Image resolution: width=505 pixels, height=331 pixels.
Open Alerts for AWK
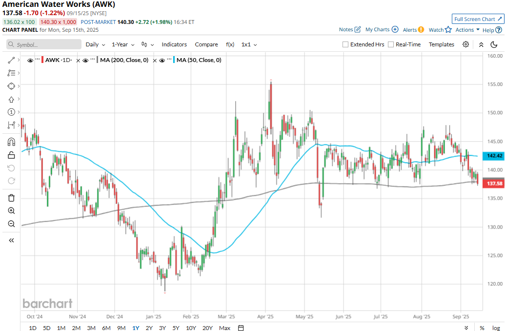click(x=414, y=30)
